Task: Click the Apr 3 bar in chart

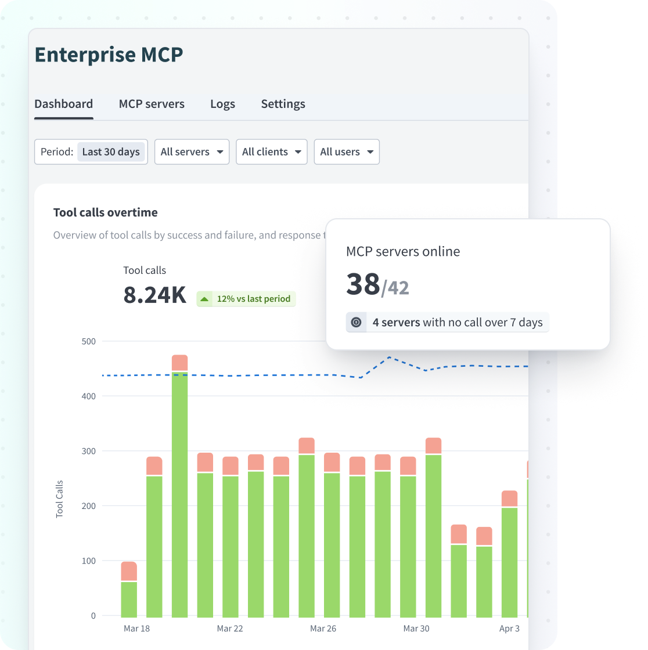Action: click(509, 554)
